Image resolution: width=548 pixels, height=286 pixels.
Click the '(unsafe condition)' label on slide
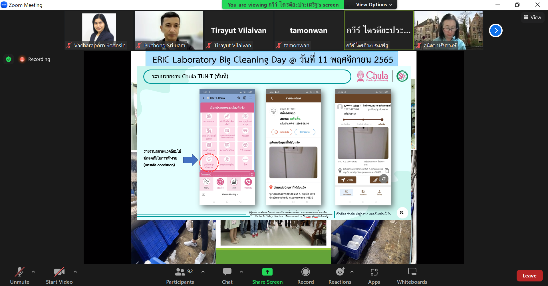coord(159,165)
